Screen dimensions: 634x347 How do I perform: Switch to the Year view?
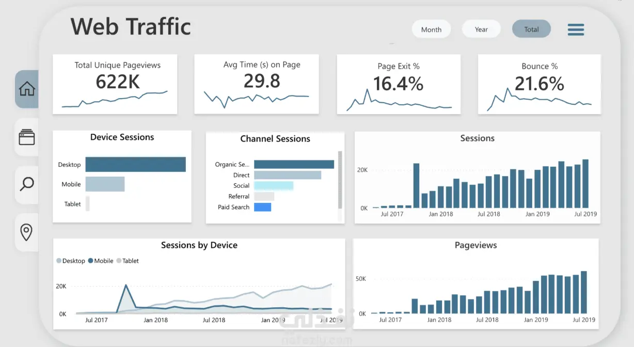[481, 29]
